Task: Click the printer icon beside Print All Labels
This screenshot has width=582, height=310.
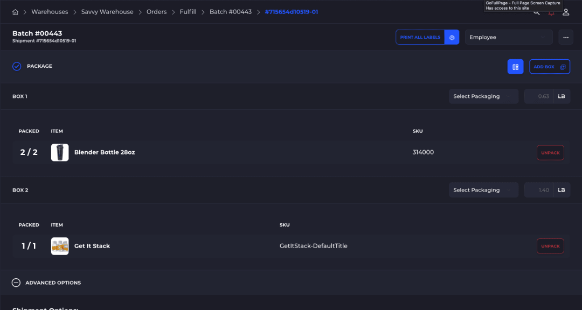Action: click(452, 37)
